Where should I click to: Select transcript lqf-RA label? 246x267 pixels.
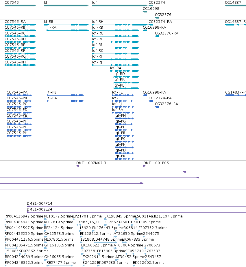116,68
